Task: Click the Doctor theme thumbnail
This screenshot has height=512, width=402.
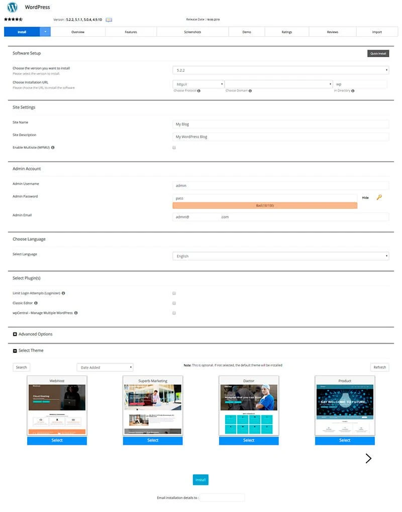Action: [x=249, y=409]
